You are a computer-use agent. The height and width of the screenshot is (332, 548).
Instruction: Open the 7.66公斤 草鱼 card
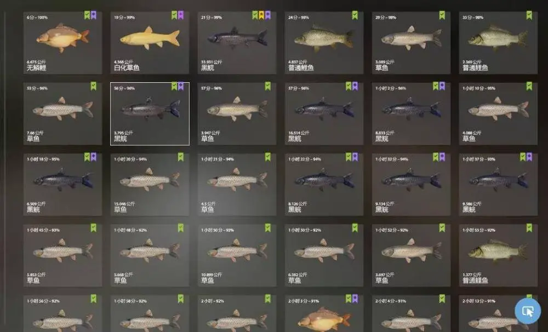coord(62,113)
